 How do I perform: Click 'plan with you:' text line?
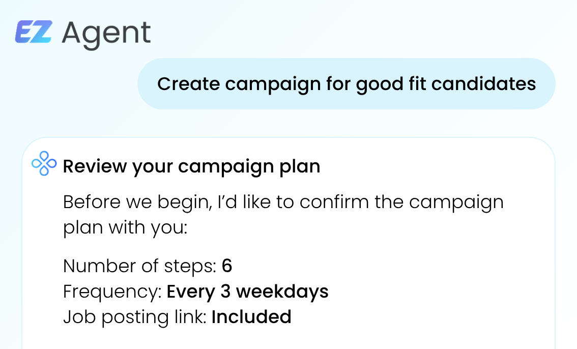125,227
